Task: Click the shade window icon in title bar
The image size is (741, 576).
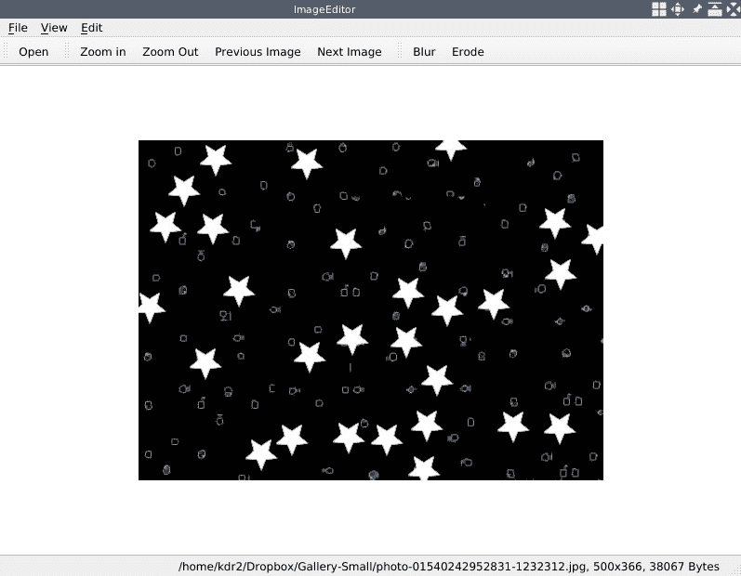Action: point(714,9)
